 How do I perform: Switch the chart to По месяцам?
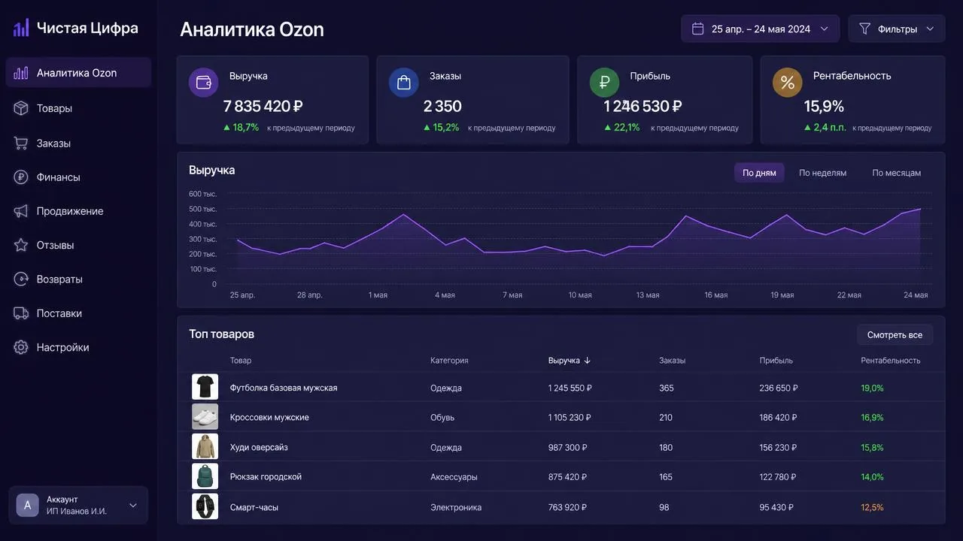(896, 173)
